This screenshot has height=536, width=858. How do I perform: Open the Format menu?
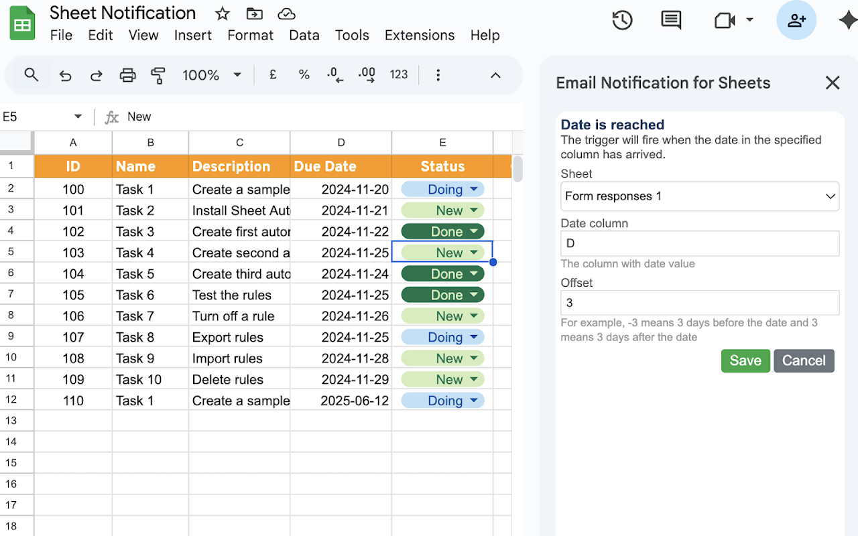[x=250, y=36]
